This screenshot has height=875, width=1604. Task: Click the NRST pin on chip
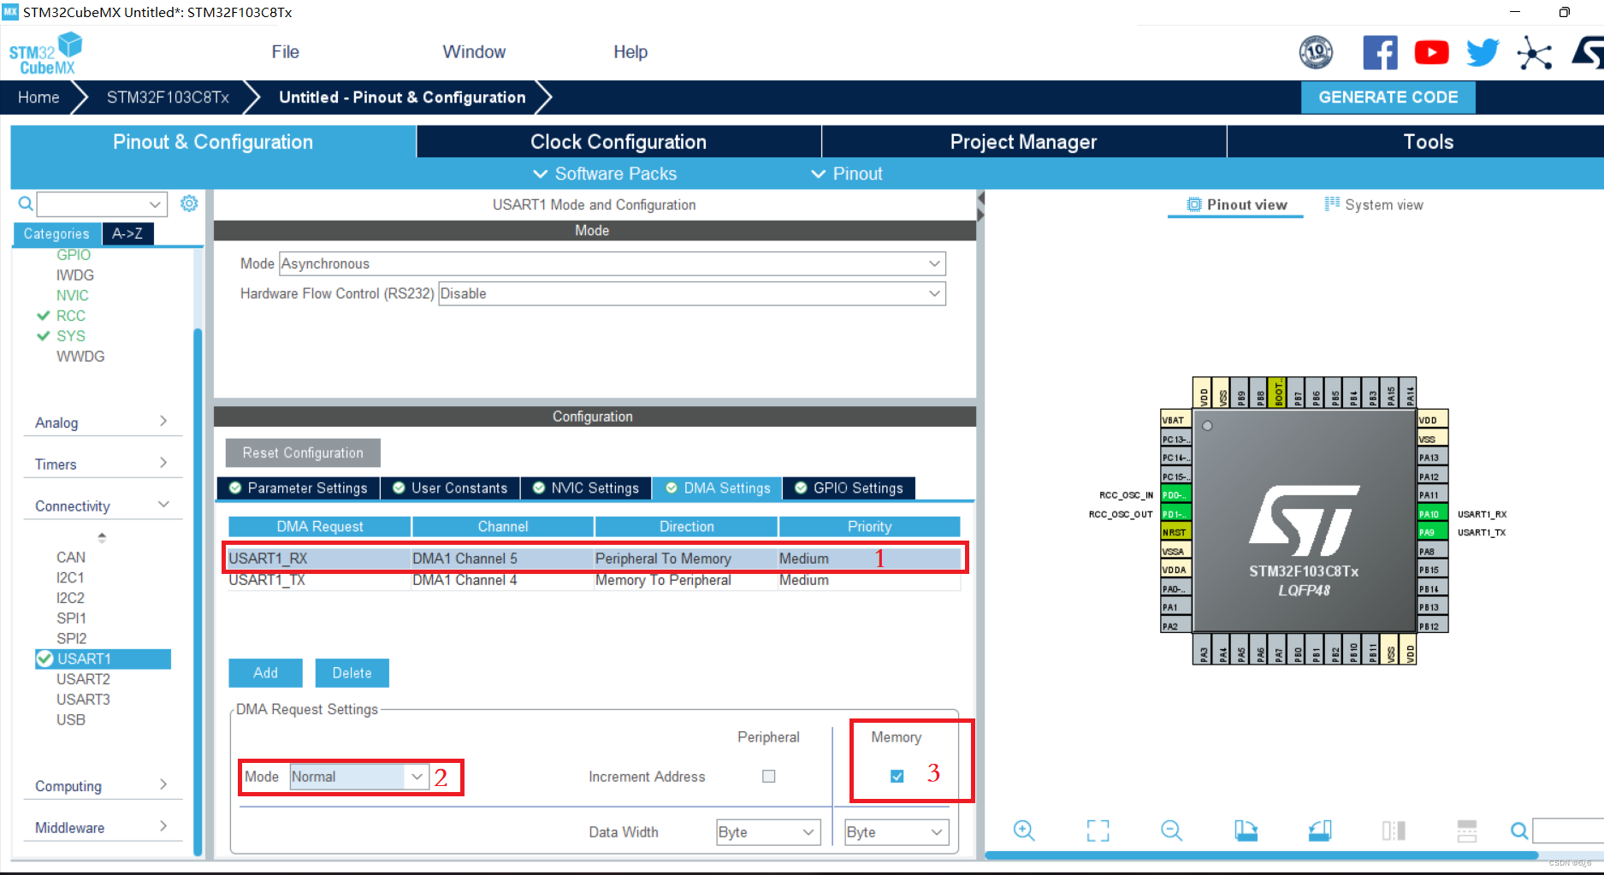tap(1175, 532)
